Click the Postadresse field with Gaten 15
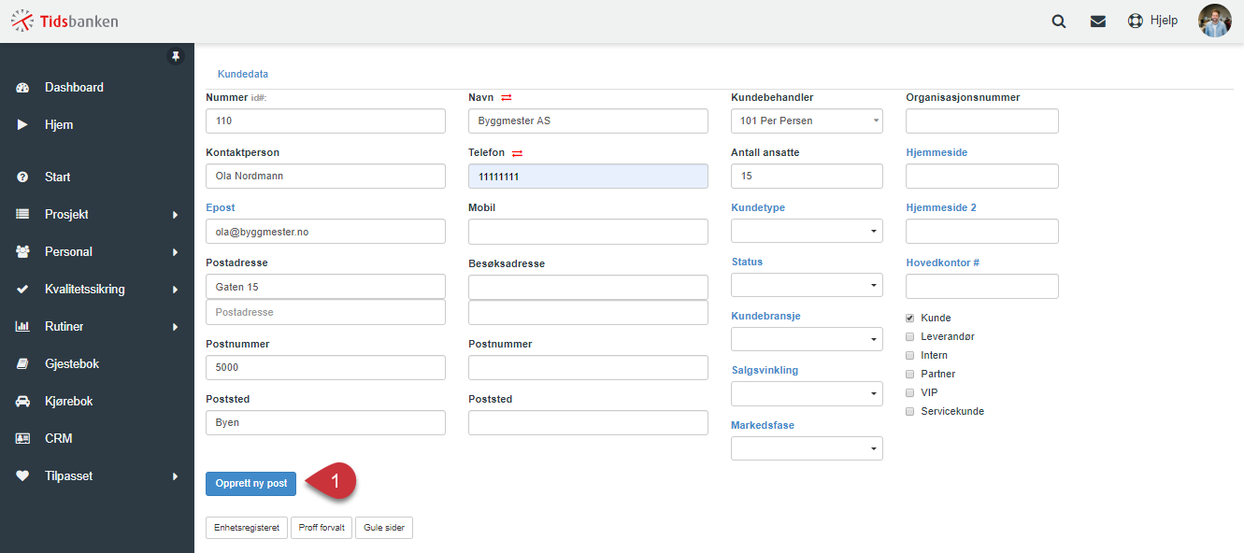Image resolution: width=1244 pixels, height=553 pixels. coord(325,287)
